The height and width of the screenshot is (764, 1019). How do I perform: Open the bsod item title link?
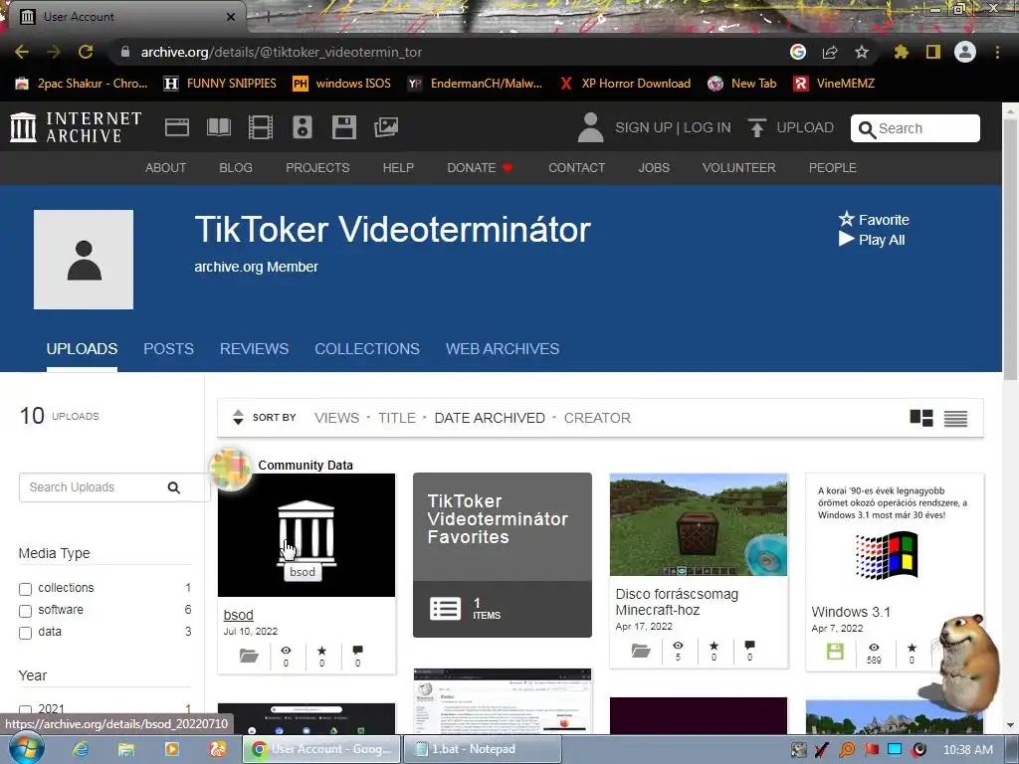click(x=239, y=615)
